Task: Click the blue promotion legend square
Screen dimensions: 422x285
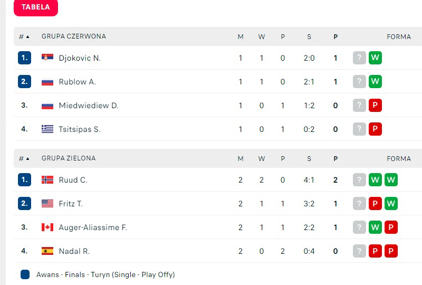Action: (25, 274)
